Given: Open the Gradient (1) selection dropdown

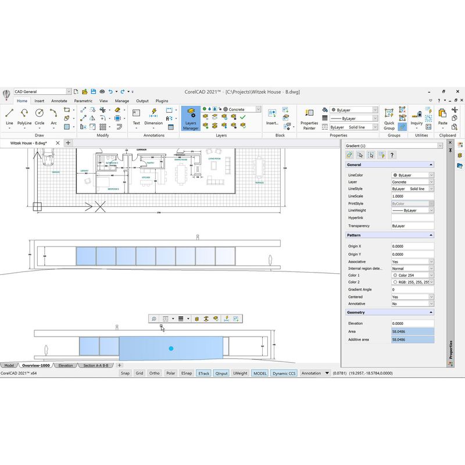Looking at the screenshot, I should (394, 146).
